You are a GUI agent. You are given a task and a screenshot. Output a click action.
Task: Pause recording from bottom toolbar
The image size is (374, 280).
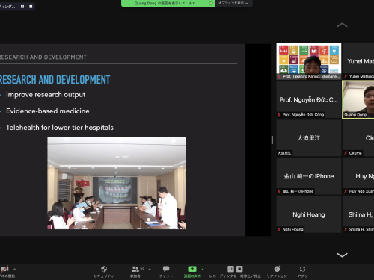click(230, 269)
